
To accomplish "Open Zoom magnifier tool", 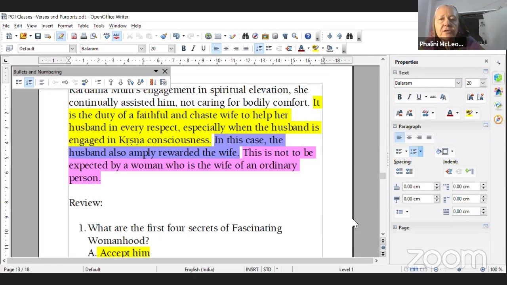I will (x=295, y=36).
